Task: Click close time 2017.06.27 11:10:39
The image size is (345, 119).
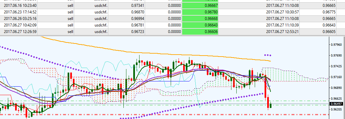Action: point(282,25)
